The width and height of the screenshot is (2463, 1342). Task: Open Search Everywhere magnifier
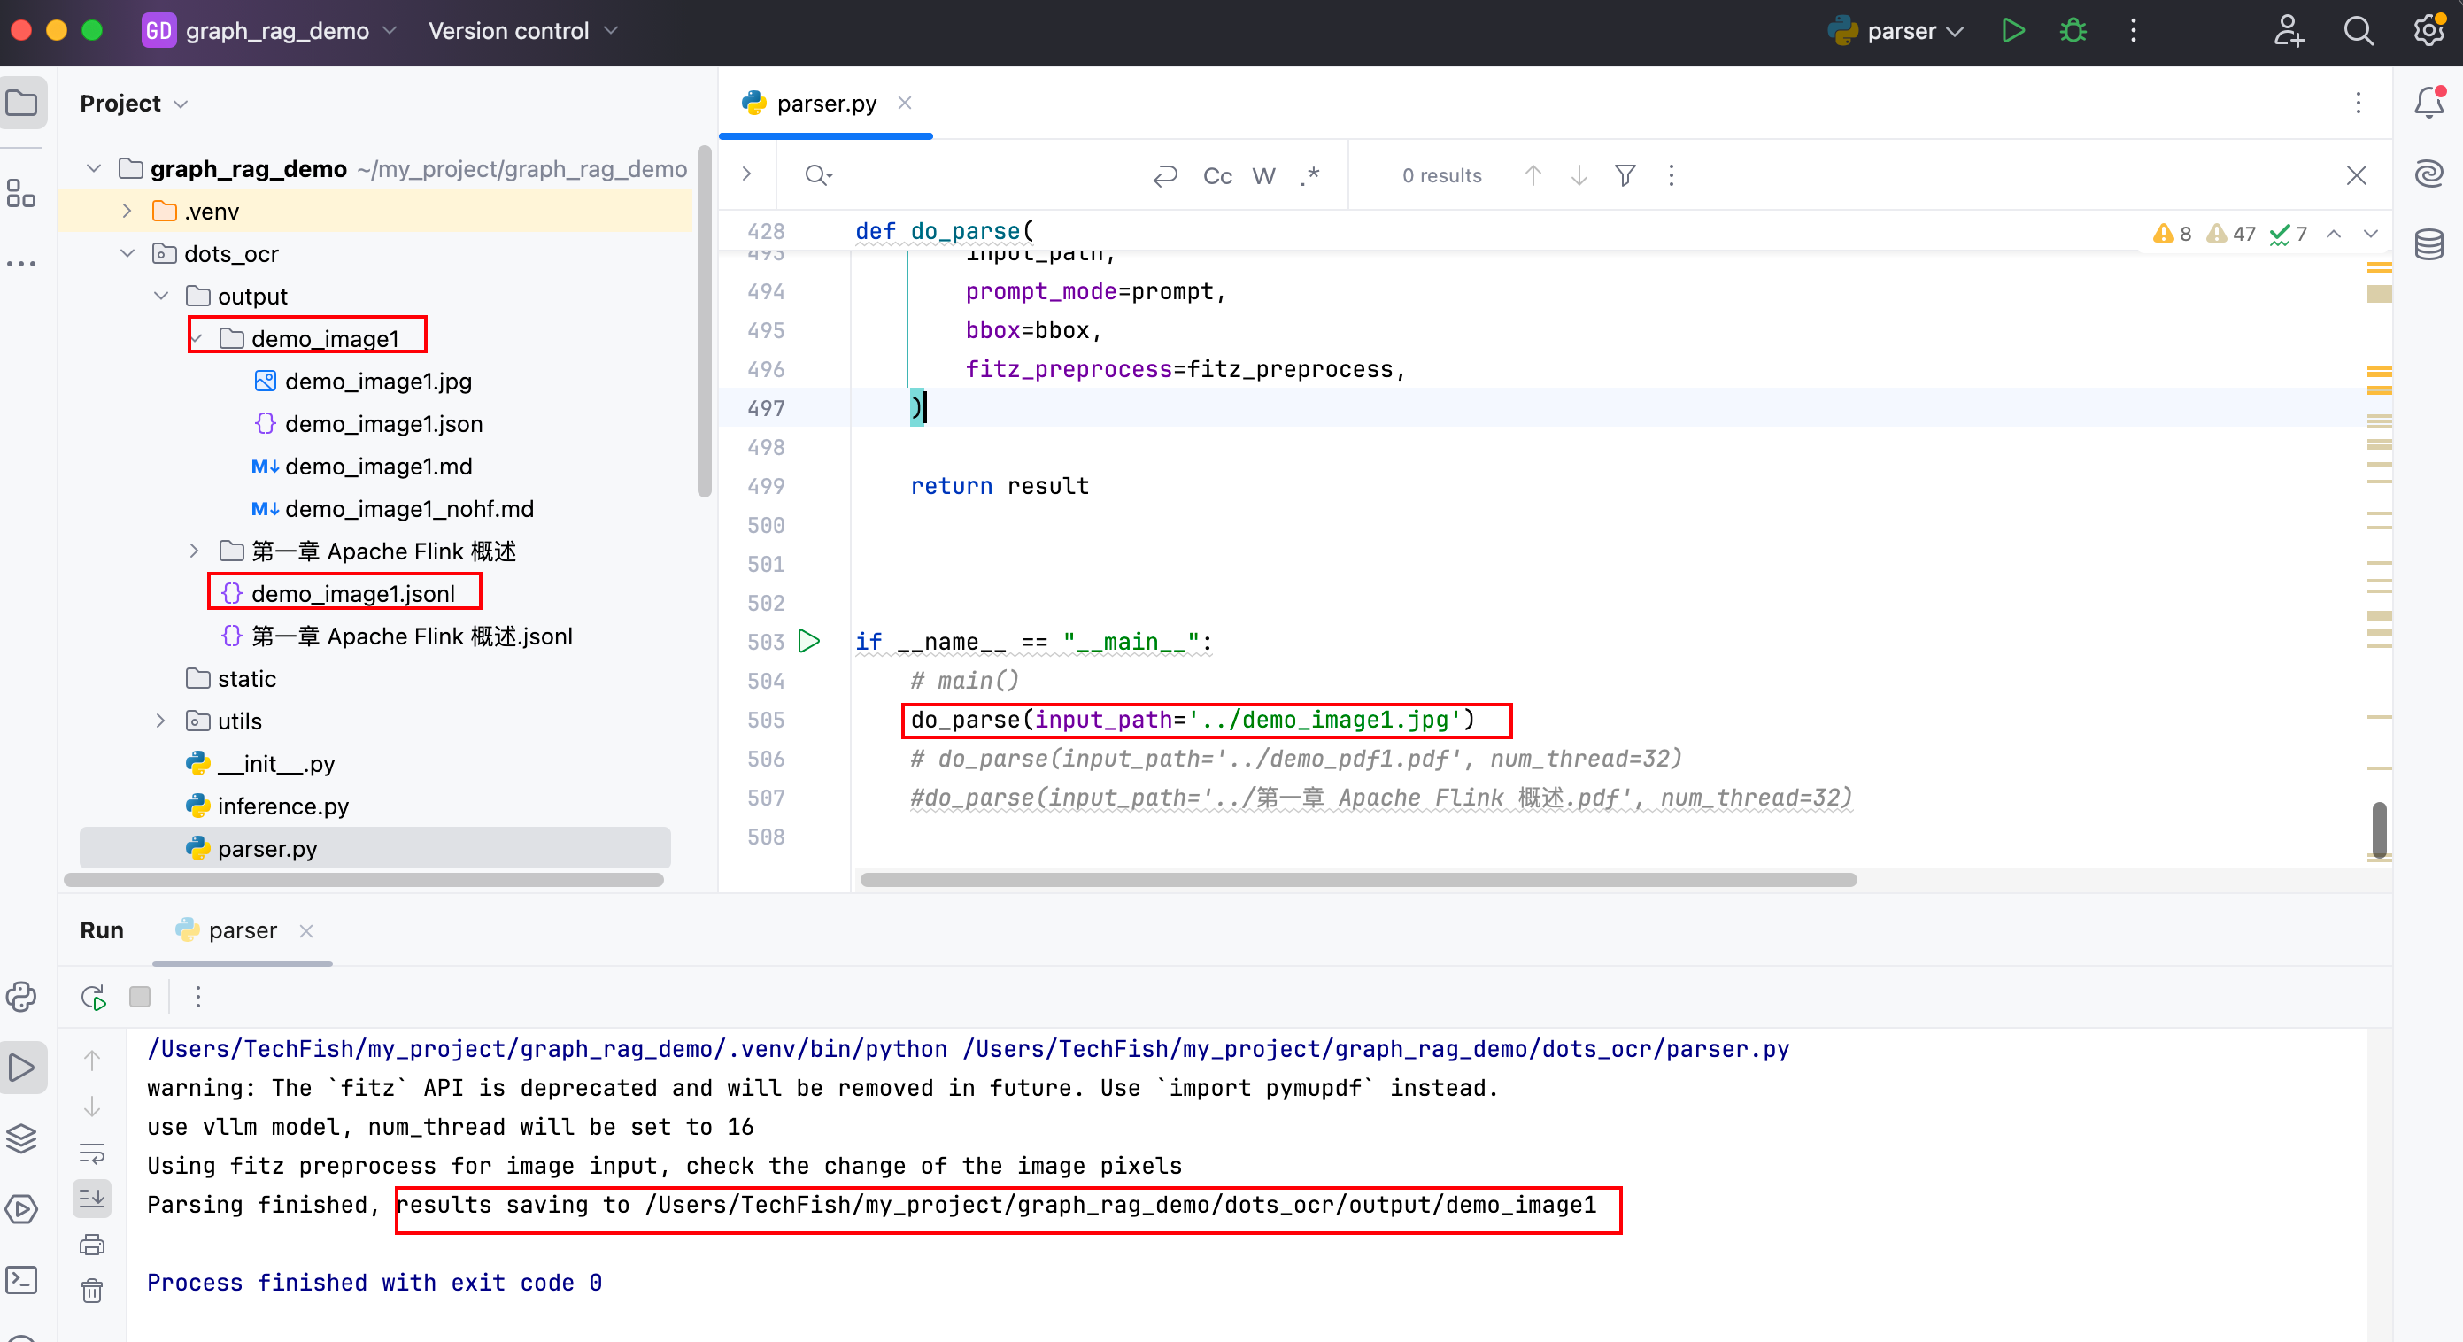click(2358, 31)
